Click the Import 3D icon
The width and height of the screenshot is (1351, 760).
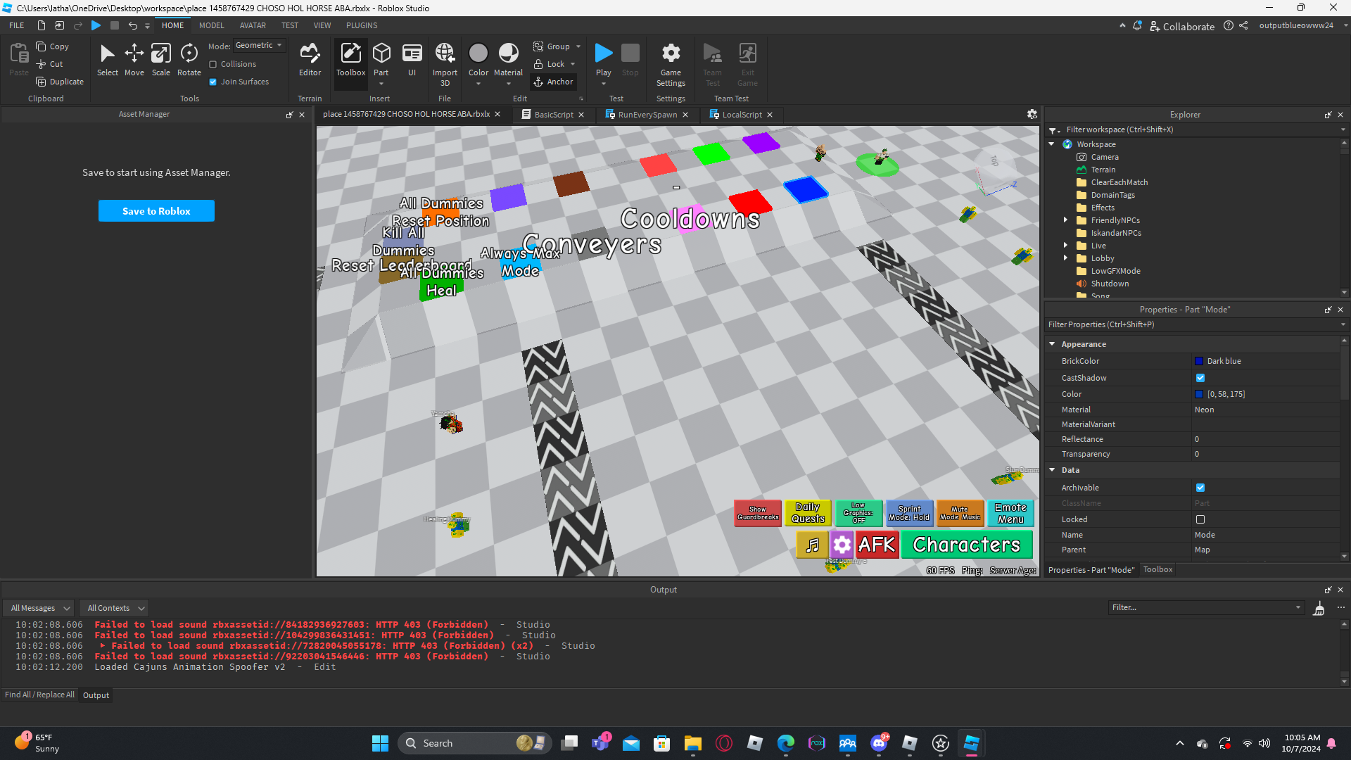tap(445, 59)
